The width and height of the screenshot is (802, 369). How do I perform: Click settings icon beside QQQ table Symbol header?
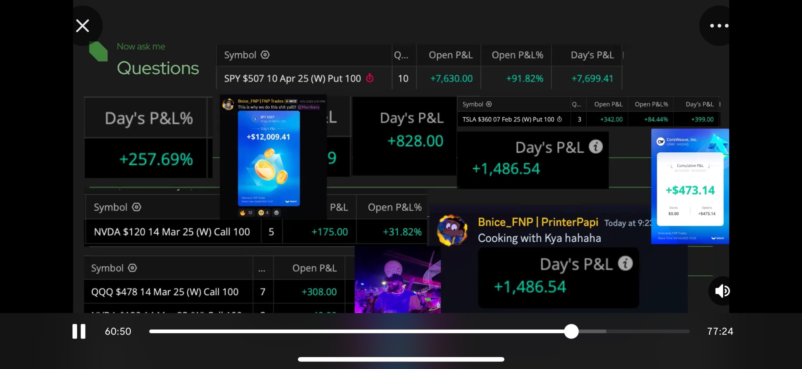coord(133,268)
